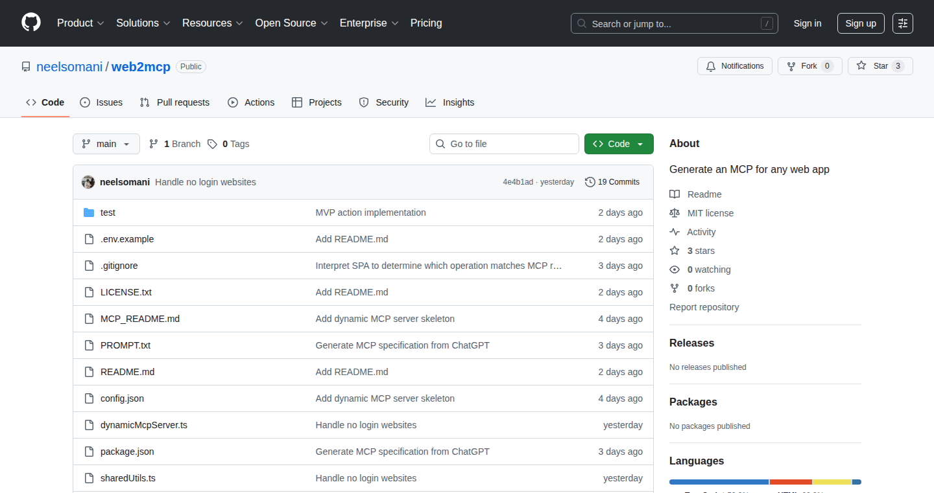The width and height of the screenshot is (934, 493).
Task: Switch to the Actions tab
Action: pyautogui.click(x=252, y=102)
